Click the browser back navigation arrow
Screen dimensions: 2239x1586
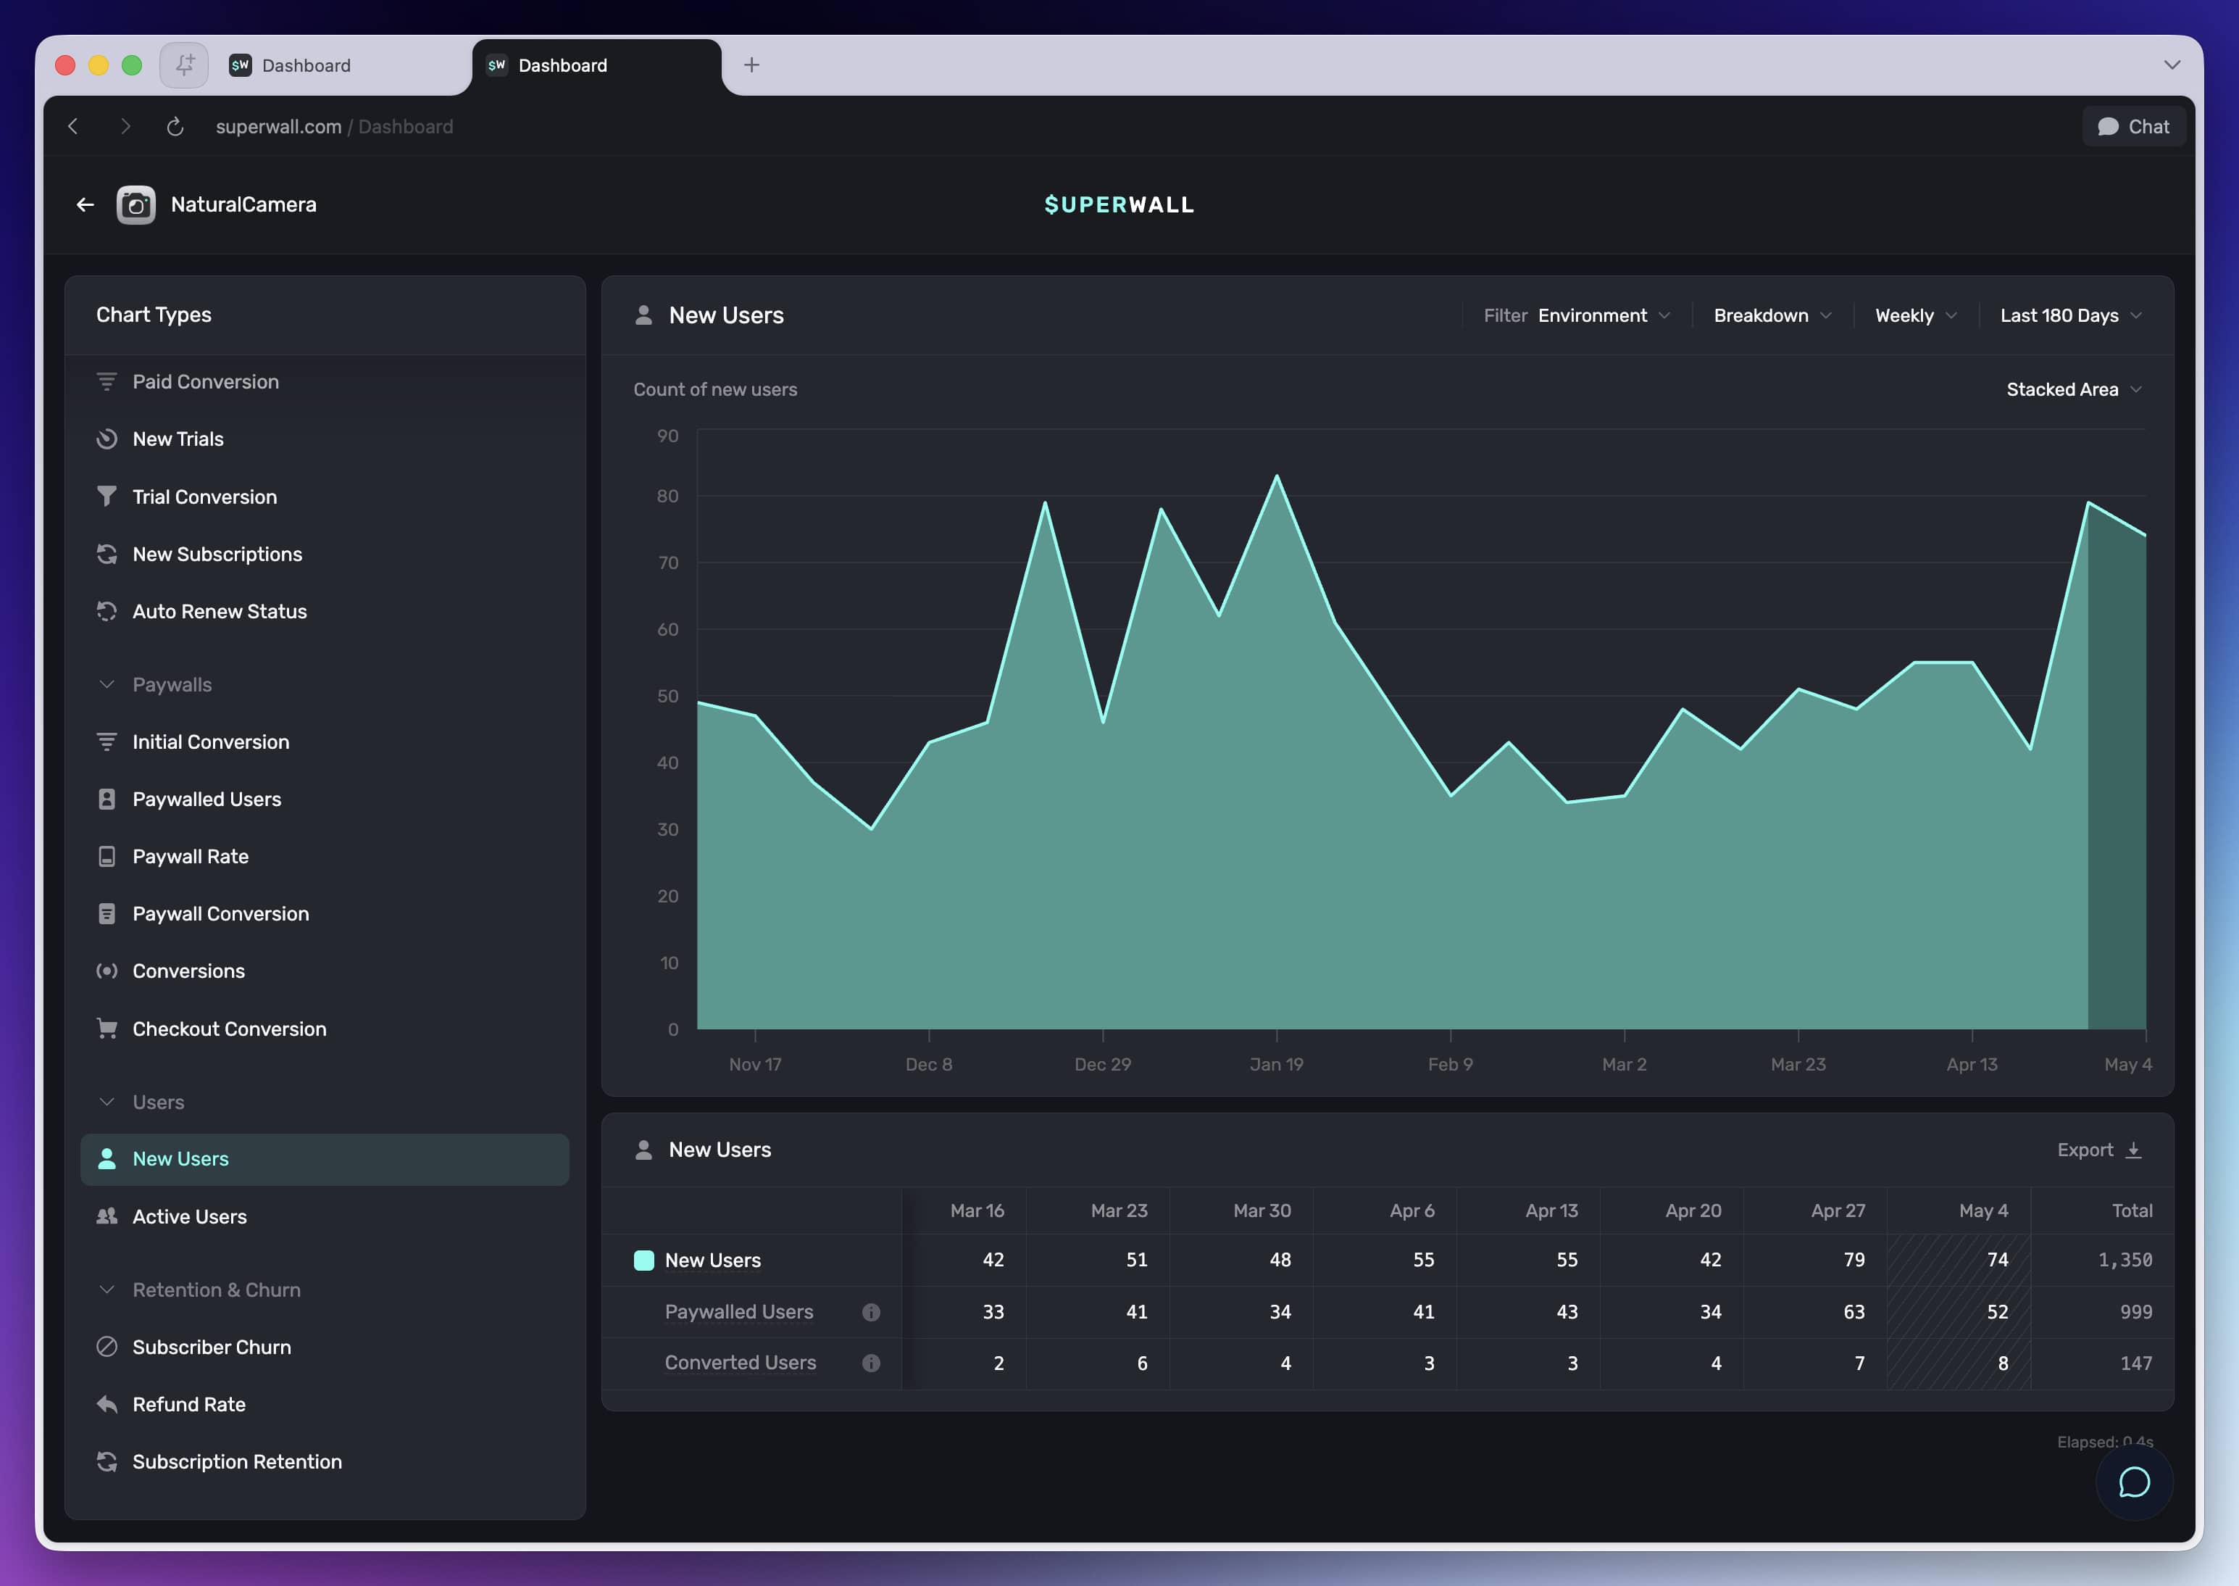click(x=73, y=127)
